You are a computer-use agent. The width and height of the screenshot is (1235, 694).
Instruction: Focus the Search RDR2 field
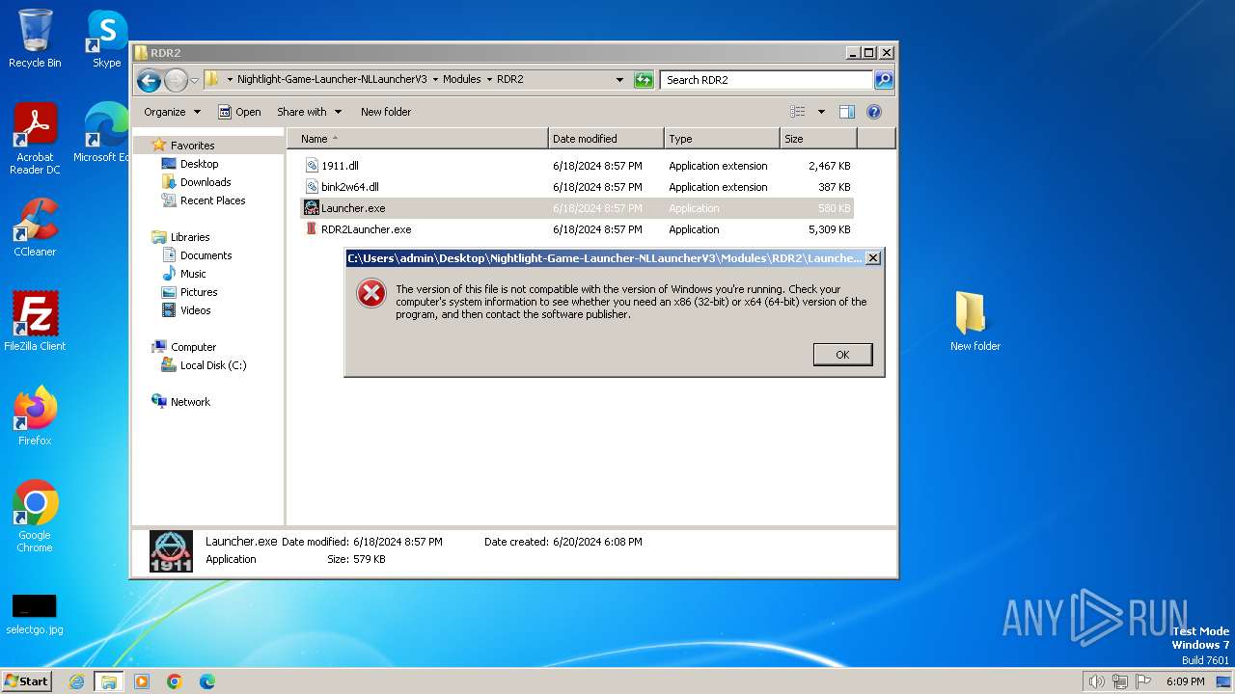pyautogui.click(x=767, y=80)
